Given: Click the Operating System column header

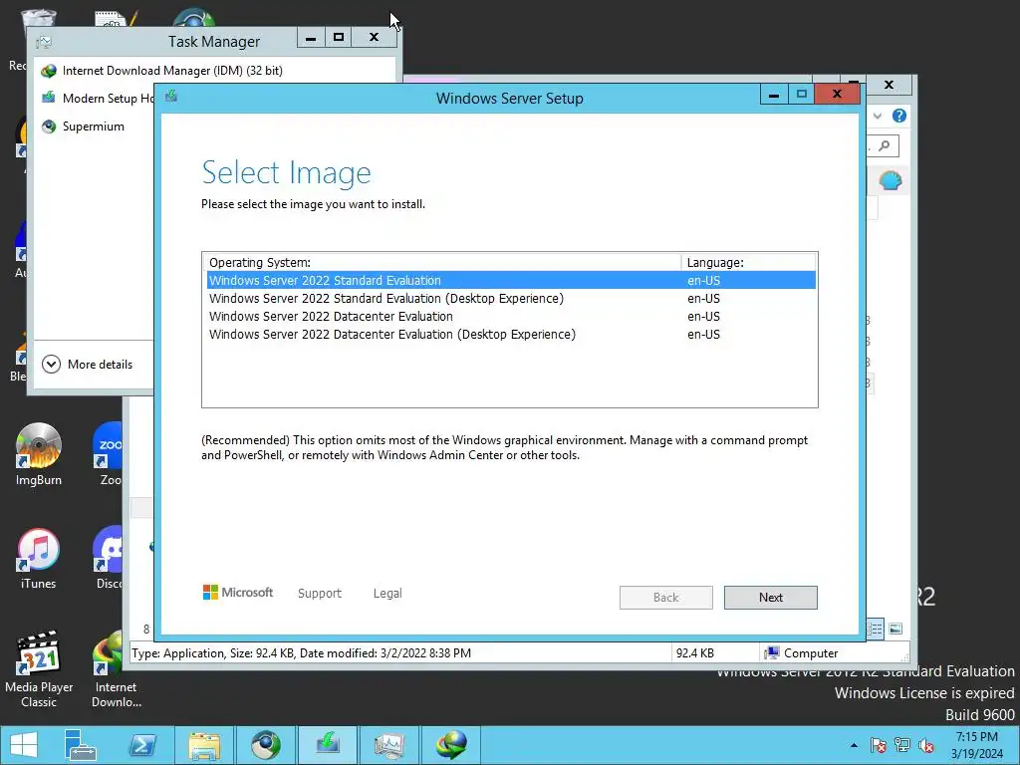Looking at the screenshot, I should tap(441, 262).
